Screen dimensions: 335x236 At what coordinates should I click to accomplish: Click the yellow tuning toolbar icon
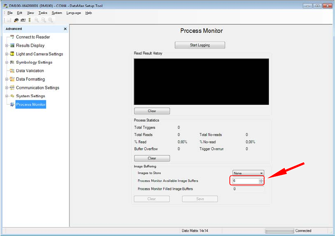pos(30,20)
